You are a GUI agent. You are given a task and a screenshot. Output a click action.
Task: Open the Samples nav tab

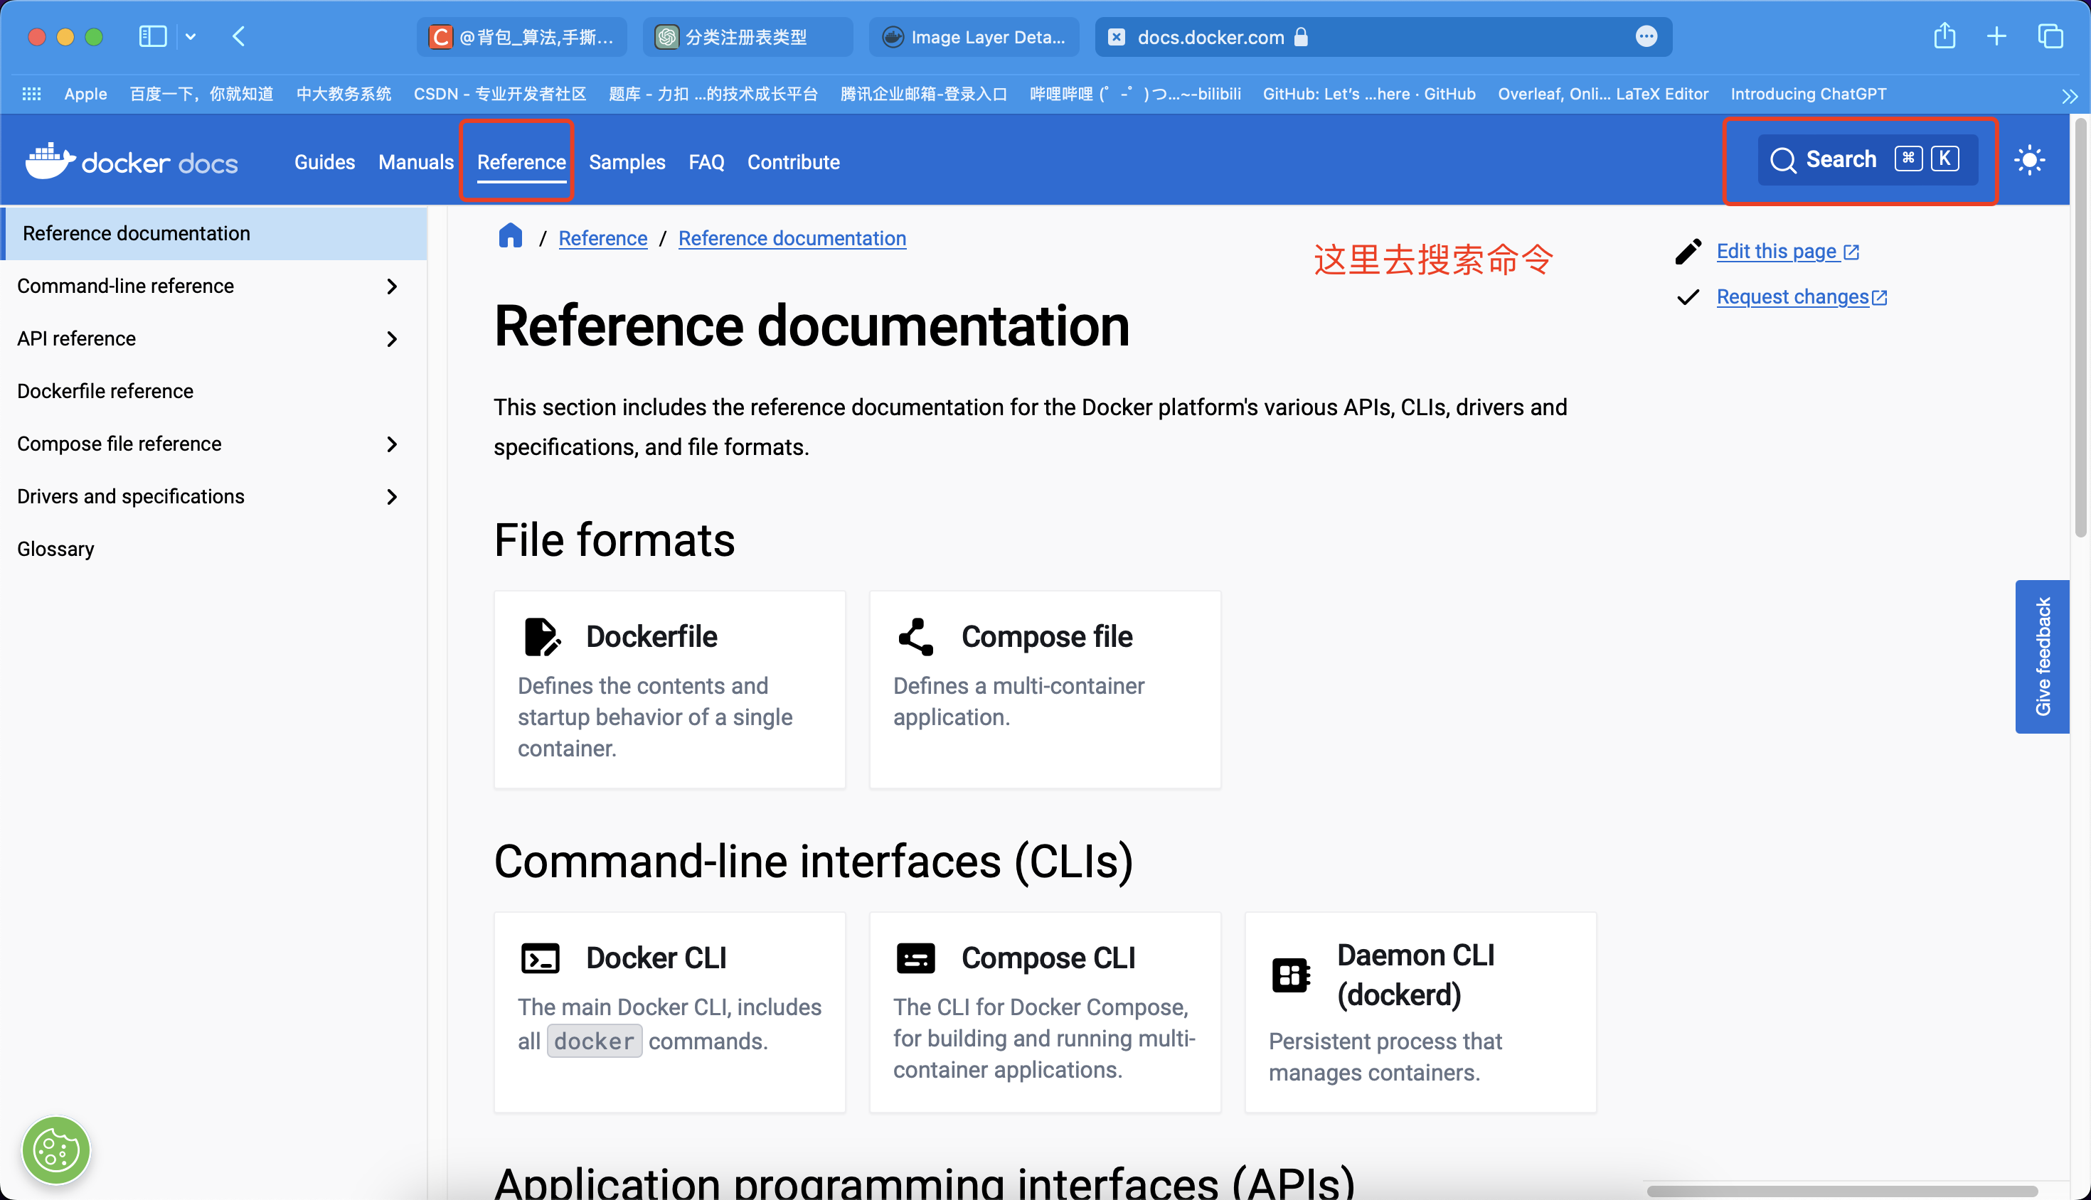pyautogui.click(x=627, y=162)
